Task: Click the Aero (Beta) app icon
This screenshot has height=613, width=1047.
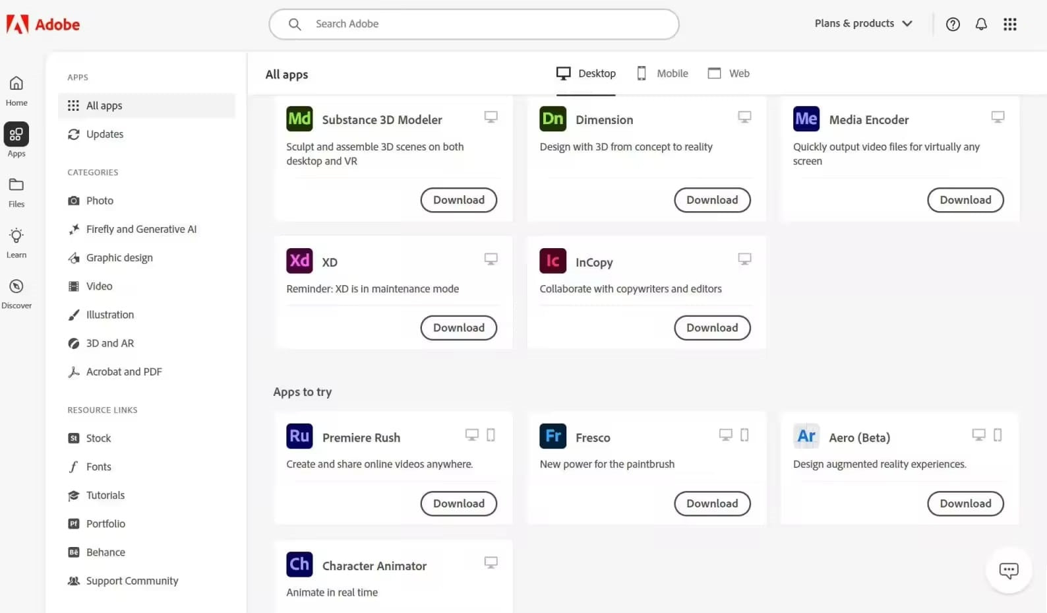Action: click(x=806, y=436)
